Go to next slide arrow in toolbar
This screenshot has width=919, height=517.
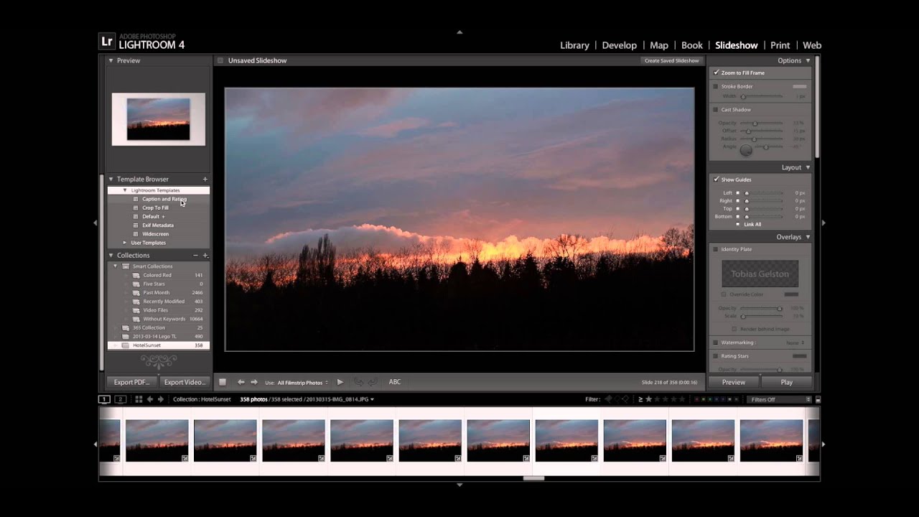tap(254, 382)
